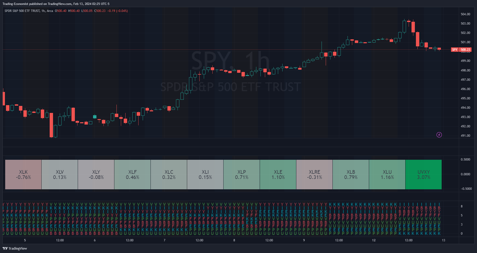Click the date label 5 on time axis

click(25, 240)
